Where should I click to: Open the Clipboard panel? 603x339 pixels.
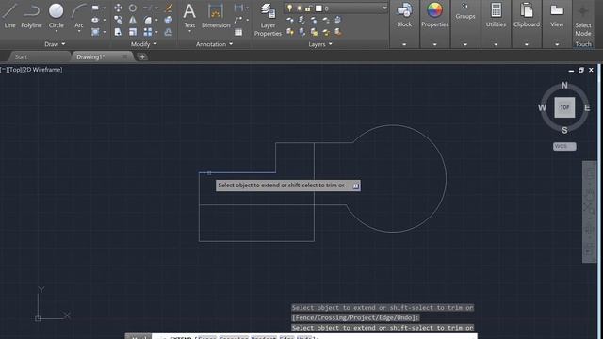pos(527,24)
